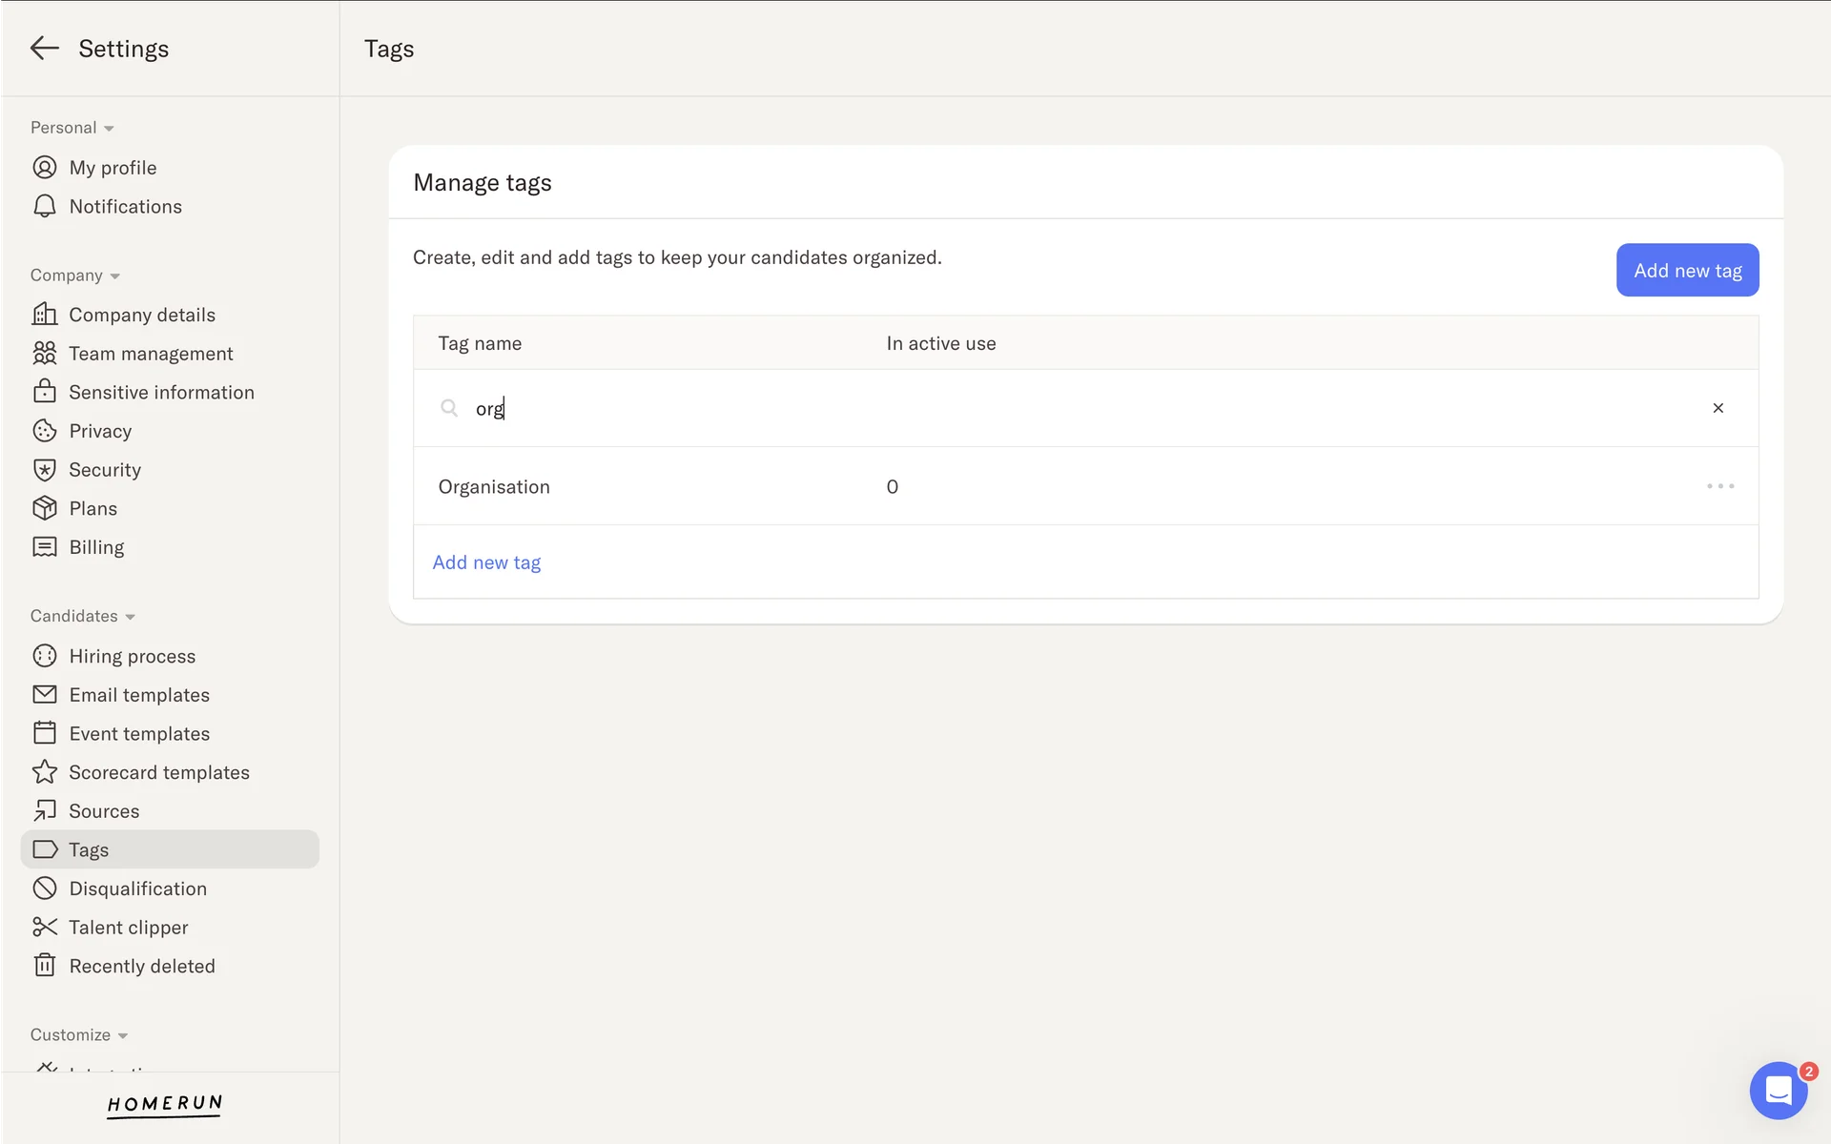This screenshot has height=1144, width=1831.
Task: Open the Organisation tag options menu
Action: coord(1719,486)
